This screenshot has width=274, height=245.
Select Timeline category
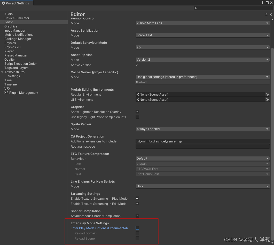(x=11, y=84)
